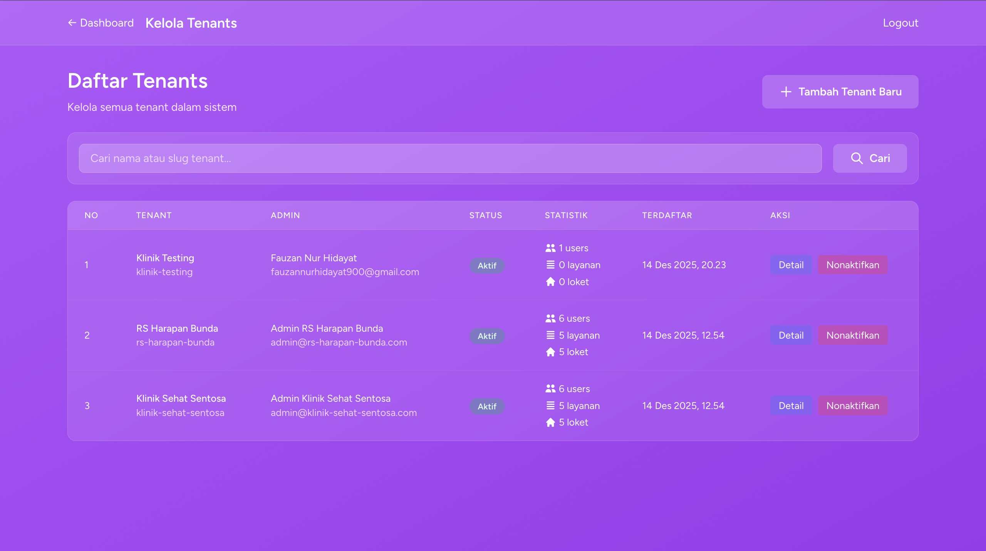
Task: Click the loket home icon for Klinik Sehat Sentosa
Action: point(550,422)
